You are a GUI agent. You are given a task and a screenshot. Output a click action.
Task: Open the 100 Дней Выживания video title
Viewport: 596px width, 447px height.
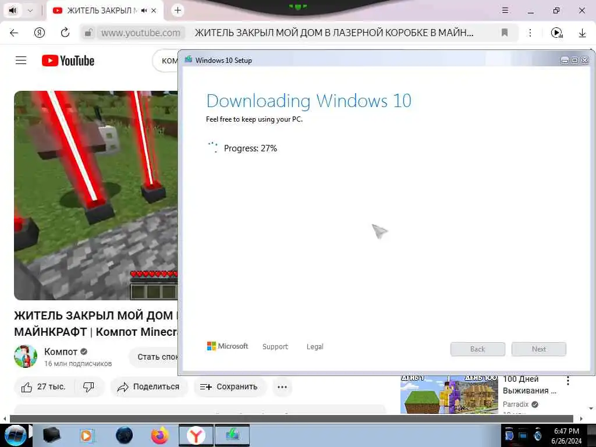click(529, 385)
